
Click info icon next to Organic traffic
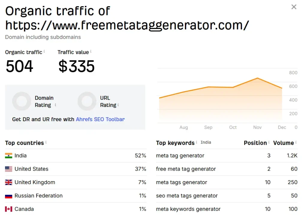[x=44, y=52]
